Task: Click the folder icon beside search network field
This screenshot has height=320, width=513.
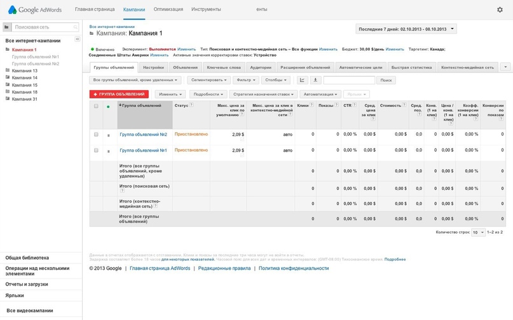Action: [6, 27]
